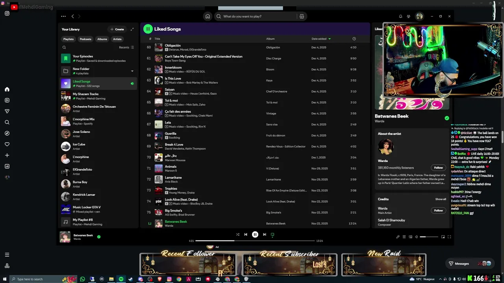504x283 pixels.
Task: Open Recents sort dropdown
Action: 126,47
